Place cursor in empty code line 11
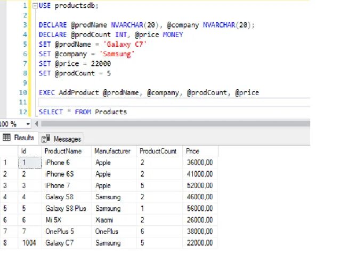The width and height of the screenshot is (341, 255). click(174, 102)
